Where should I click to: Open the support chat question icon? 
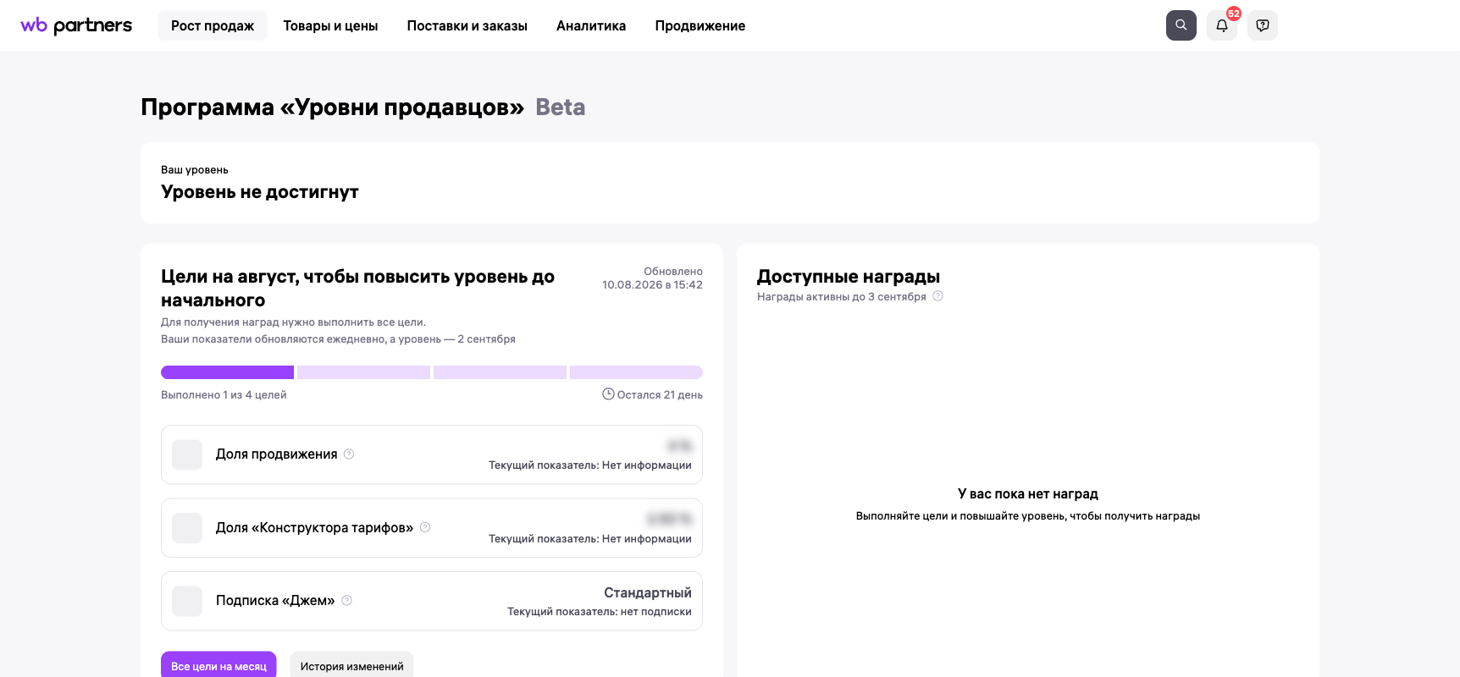[x=1263, y=25]
